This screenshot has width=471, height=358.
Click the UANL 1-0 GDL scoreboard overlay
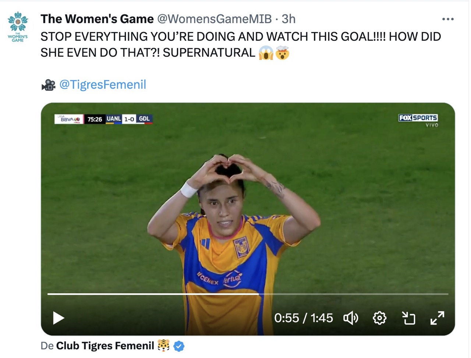(x=129, y=119)
